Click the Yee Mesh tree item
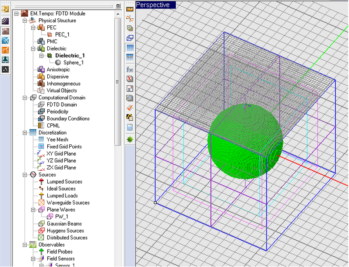The height and width of the screenshot is (267, 349). click(x=57, y=140)
